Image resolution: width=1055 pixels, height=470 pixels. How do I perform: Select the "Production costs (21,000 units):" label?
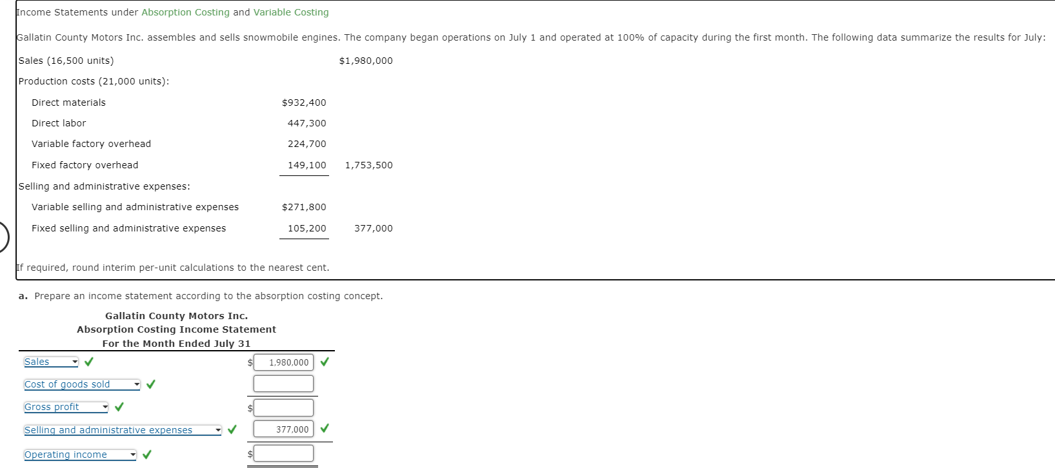pyautogui.click(x=94, y=81)
